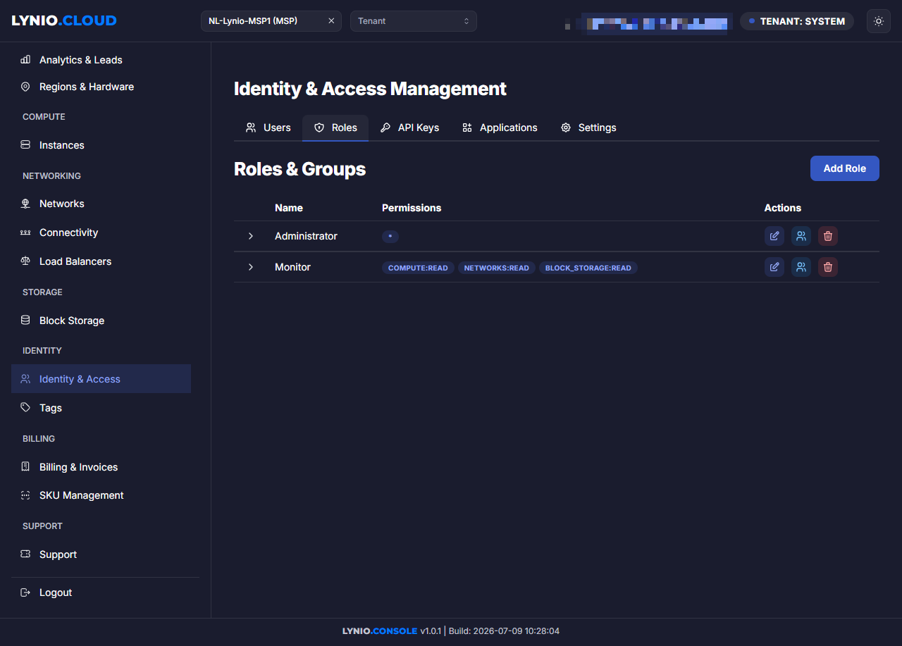
Task: Open the Connectivity page
Action: click(101, 232)
